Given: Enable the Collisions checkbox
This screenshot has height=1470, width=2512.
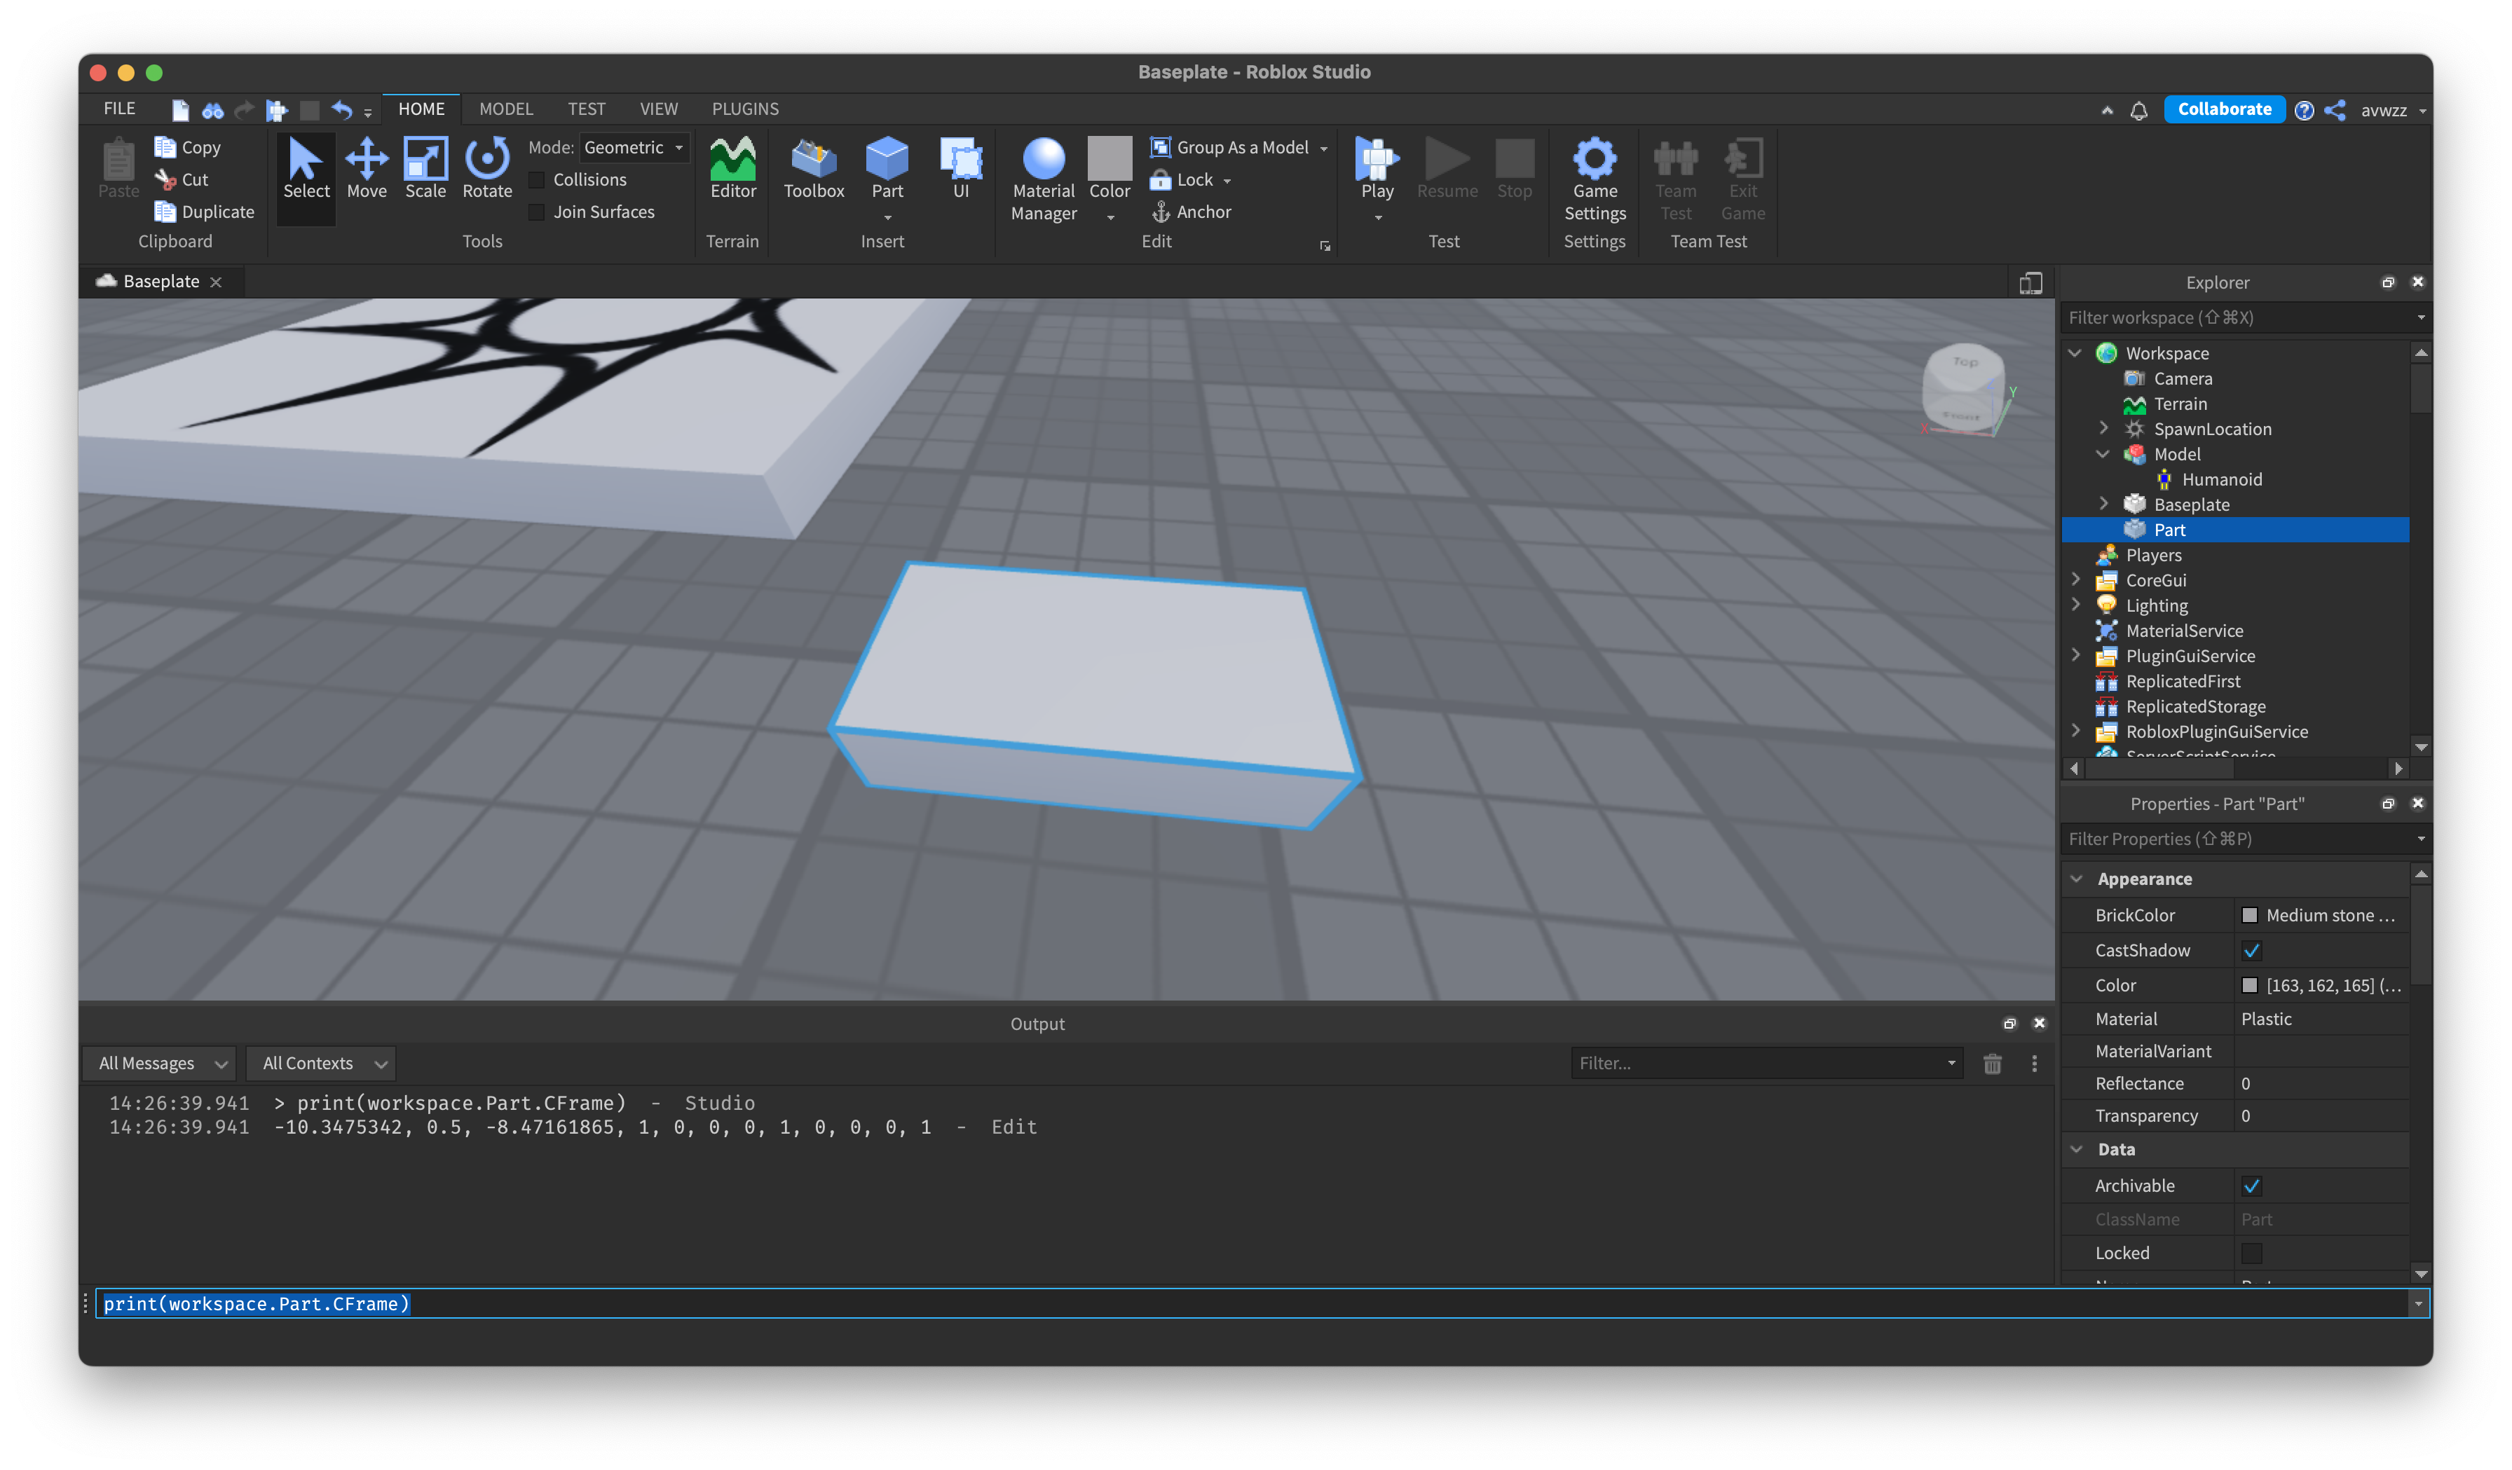Looking at the screenshot, I should coord(536,179).
